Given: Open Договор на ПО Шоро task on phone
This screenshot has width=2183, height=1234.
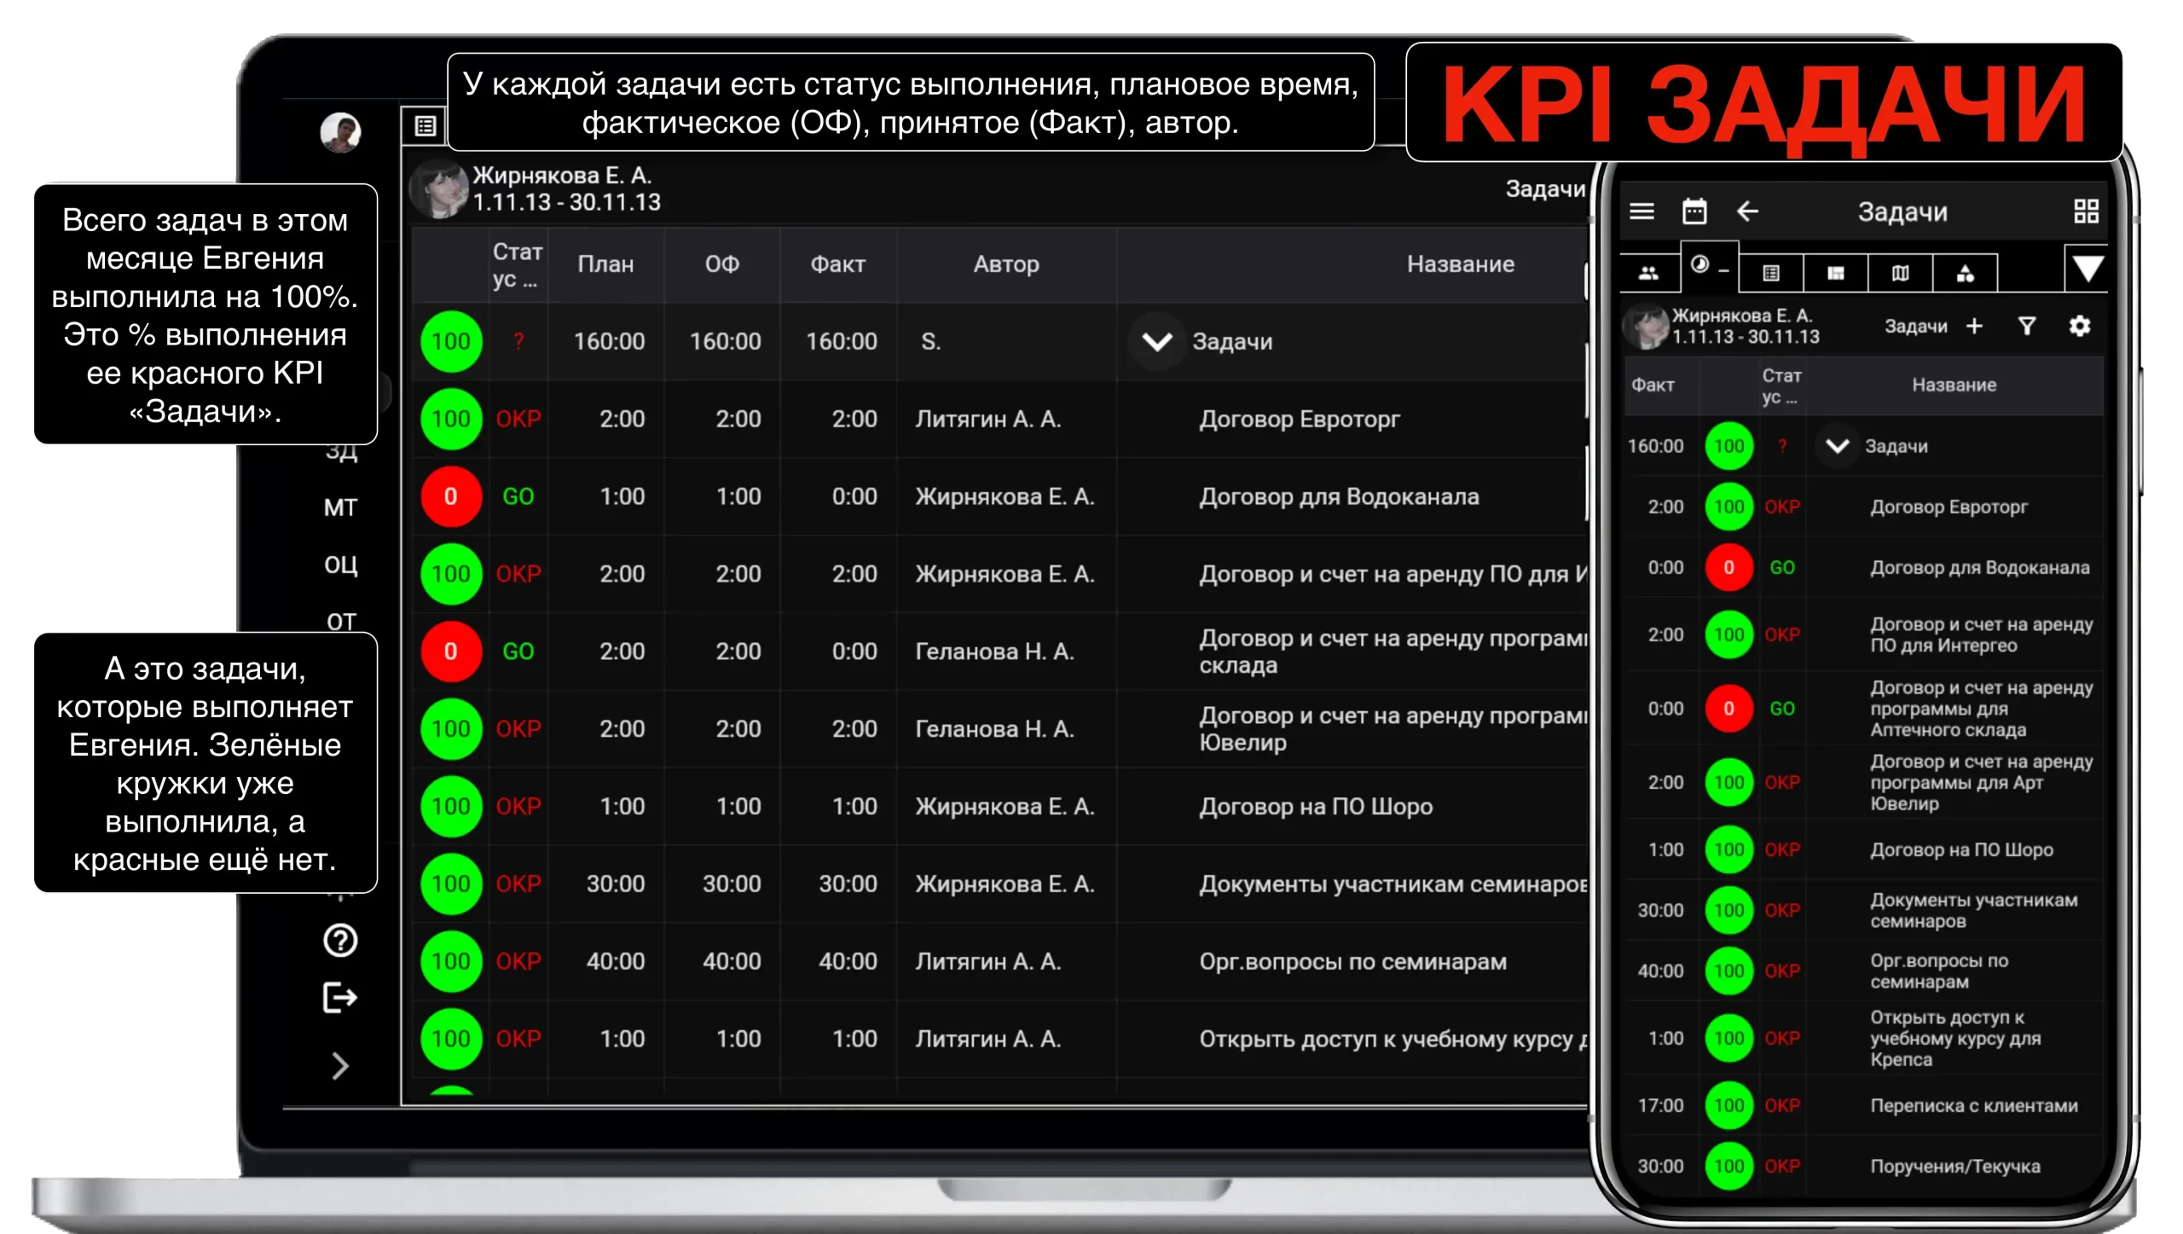Looking at the screenshot, I should [1961, 849].
